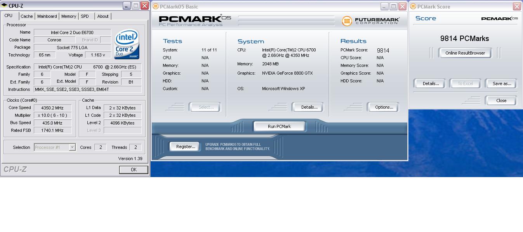Click the PCMark Score result 9814 in Results

(383, 50)
